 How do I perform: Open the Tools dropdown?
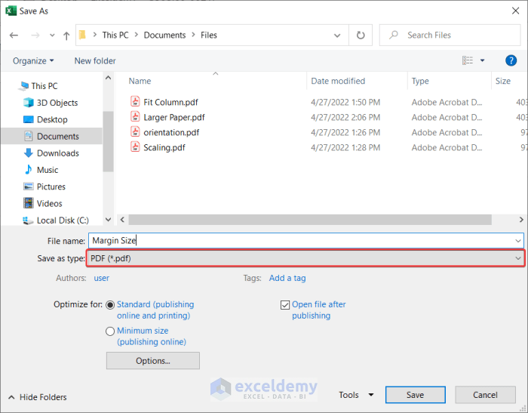[x=356, y=395]
